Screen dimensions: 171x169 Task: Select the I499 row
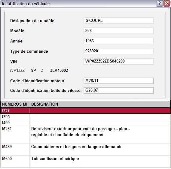tap(85, 123)
